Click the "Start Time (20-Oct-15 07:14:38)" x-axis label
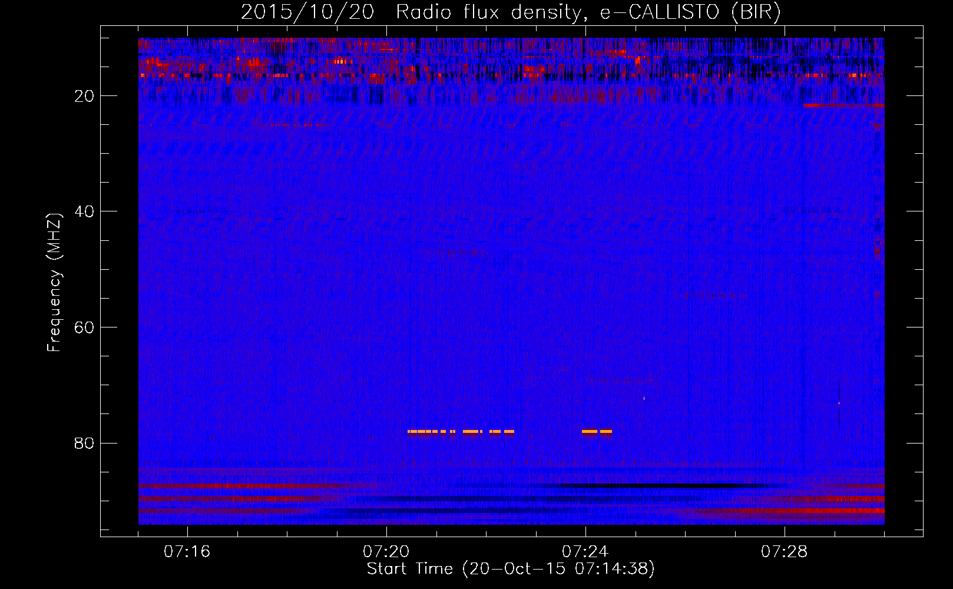The image size is (953, 589). coord(511,569)
